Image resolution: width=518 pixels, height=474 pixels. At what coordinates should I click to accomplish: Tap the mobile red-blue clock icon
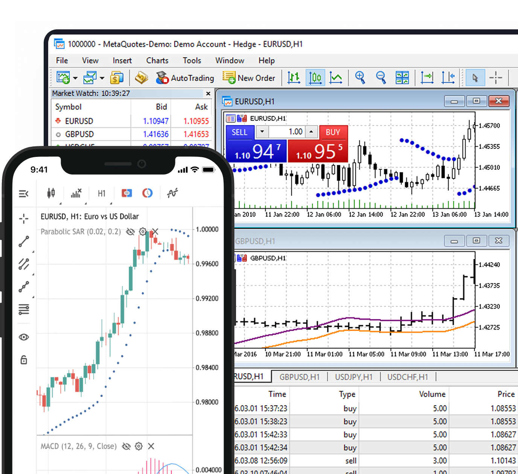coord(147,193)
